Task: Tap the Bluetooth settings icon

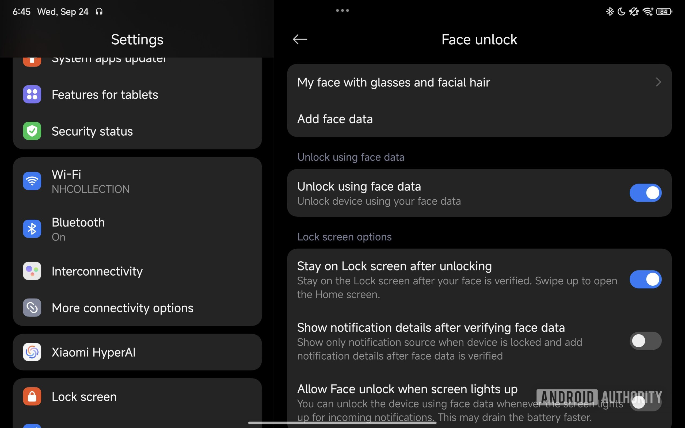Action: 32,229
